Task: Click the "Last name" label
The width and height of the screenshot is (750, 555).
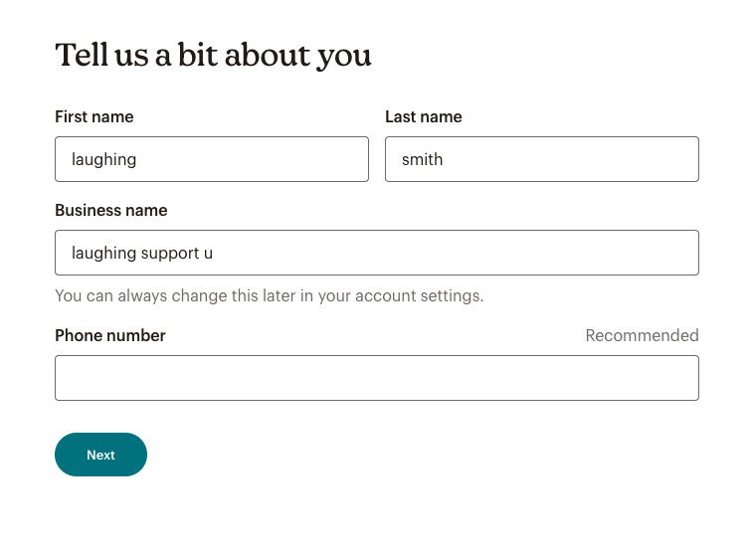Action: [424, 116]
